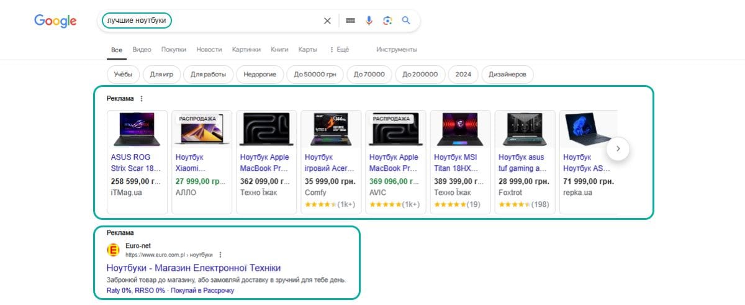Open Ноутбук Xiaomi title link
Image resolution: width=745 pixels, height=305 pixels.
(x=191, y=163)
